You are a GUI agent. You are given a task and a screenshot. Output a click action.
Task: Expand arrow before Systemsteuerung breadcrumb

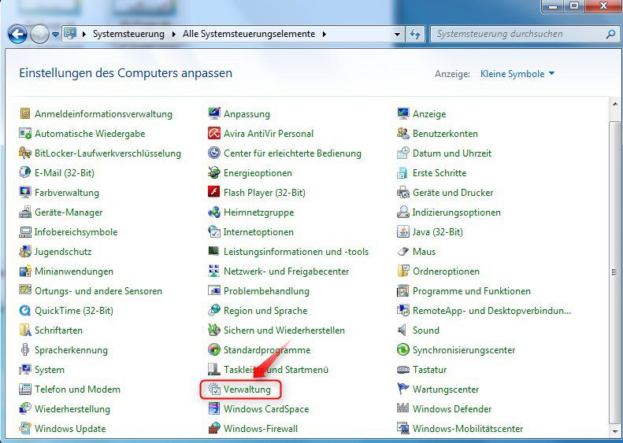(x=84, y=34)
